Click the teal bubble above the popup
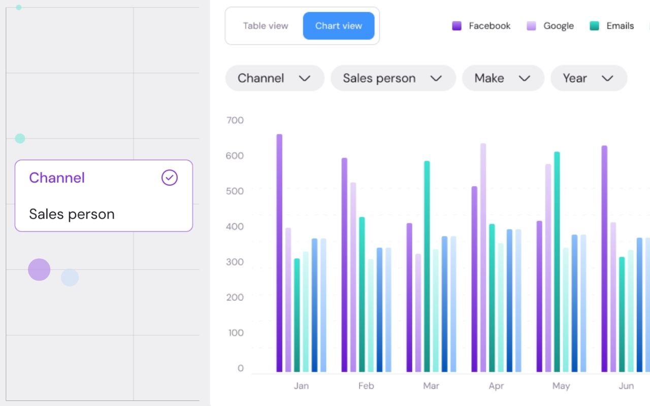 [x=20, y=139]
